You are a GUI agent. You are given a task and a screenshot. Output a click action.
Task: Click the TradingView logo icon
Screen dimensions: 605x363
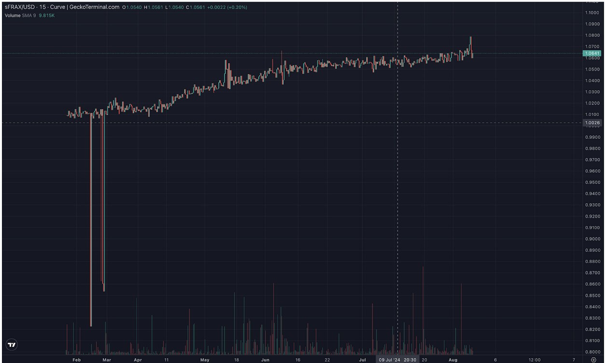(12, 345)
